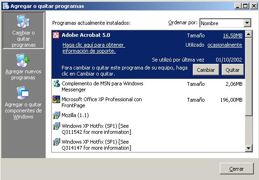Minimize the Agregar o quitar programas window
Image resolution: width=259 pixels, height=180 pixels.
click(238, 6)
